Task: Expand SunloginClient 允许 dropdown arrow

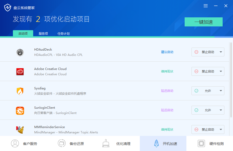Action: [221, 110]
